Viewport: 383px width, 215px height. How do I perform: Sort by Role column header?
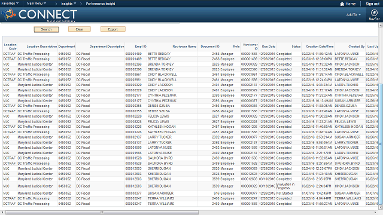(236, 47)
